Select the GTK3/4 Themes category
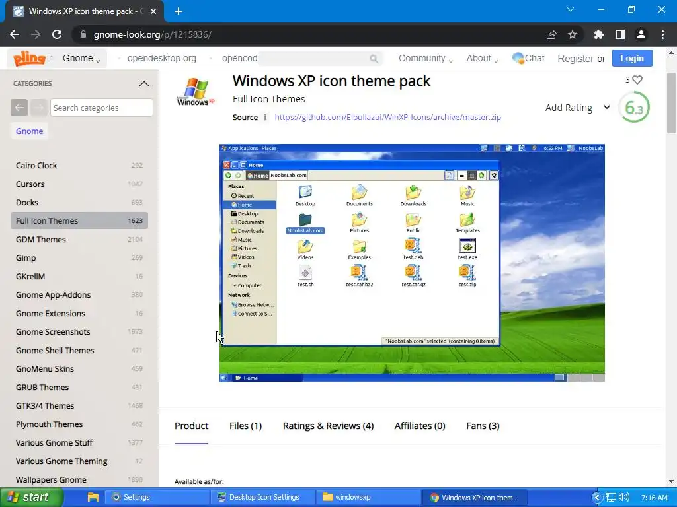 79,406
